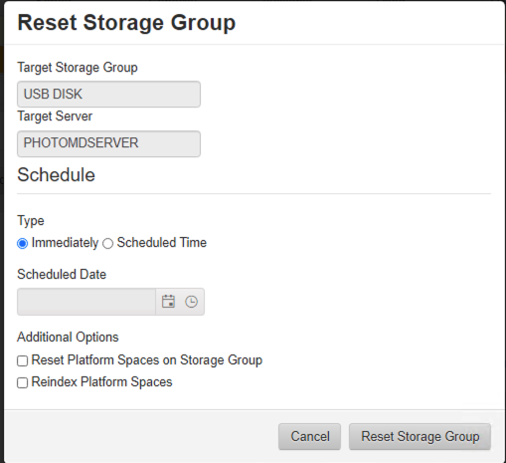Click the 'Reindex Platform Spaces' label text

101,382
